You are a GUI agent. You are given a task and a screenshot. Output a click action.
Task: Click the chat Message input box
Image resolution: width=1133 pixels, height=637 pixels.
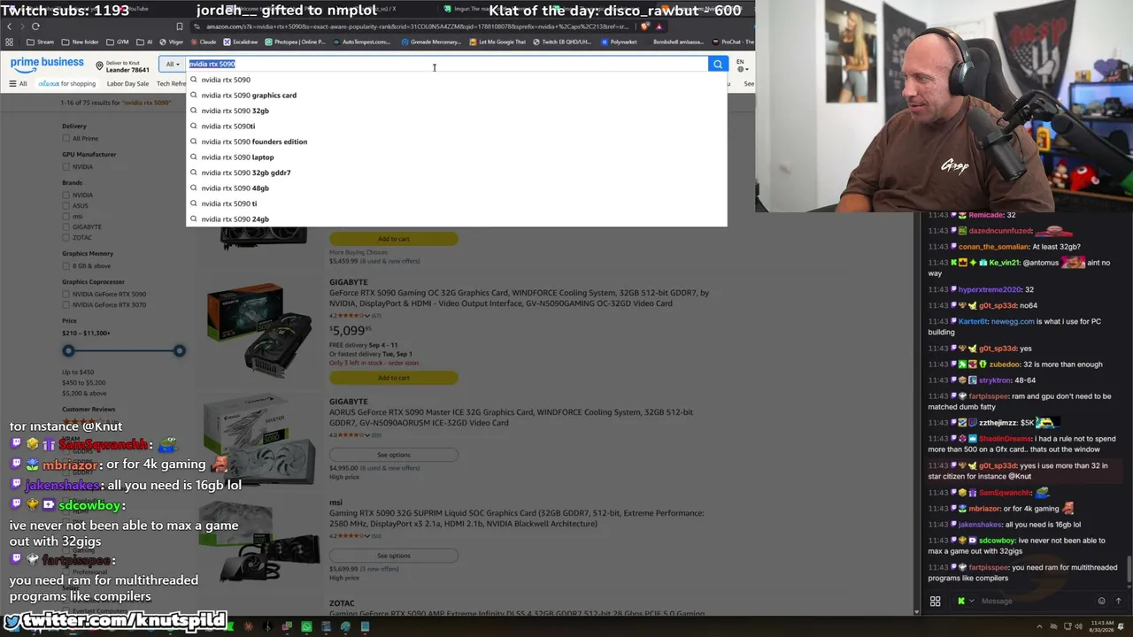pyautogui.click(x=1034, y=602)
